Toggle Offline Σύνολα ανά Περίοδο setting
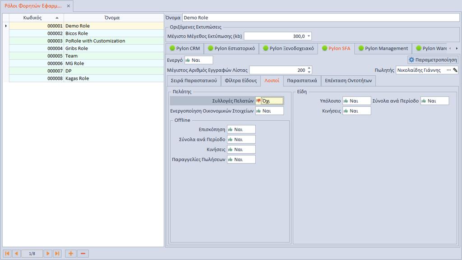The image size is (462, 260). 241,139
